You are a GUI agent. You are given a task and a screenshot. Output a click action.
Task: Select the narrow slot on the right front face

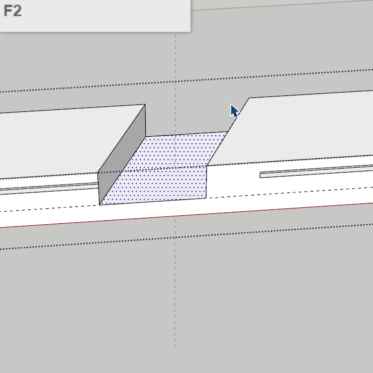coord(316,171)
